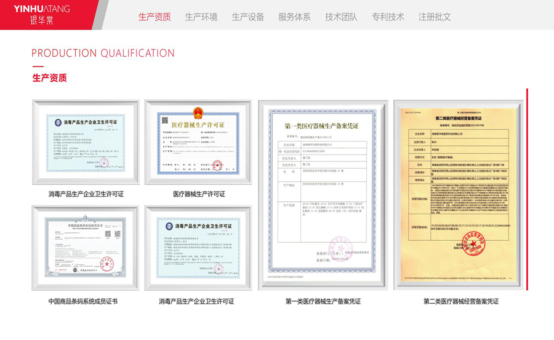
Task: Select the 技术团队 navigation item
Action: 341,17
